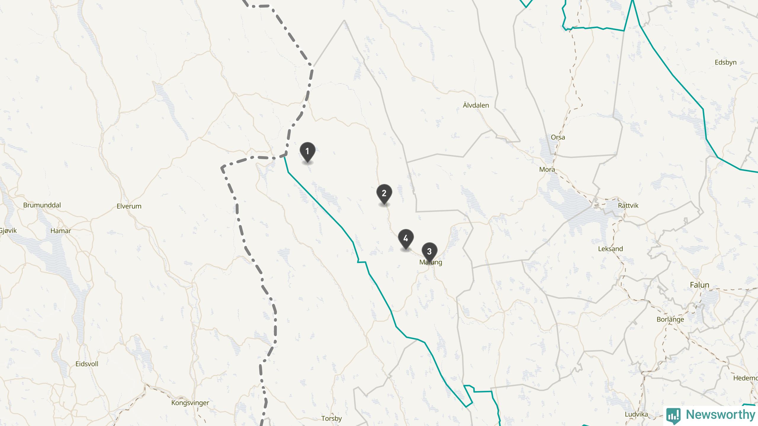758x426 pixels.
Task: Select map pin number 2
Action: tap(384, 194)
